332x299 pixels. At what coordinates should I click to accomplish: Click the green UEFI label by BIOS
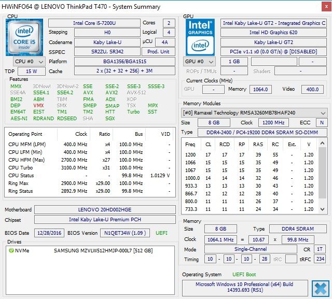click(x=161, y=233)
